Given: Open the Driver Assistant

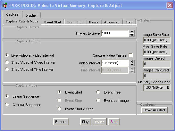Looking at the screenshot, I should click(154, 110).
